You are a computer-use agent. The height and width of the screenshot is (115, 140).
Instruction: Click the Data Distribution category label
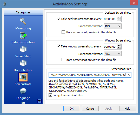pos(23,42)
